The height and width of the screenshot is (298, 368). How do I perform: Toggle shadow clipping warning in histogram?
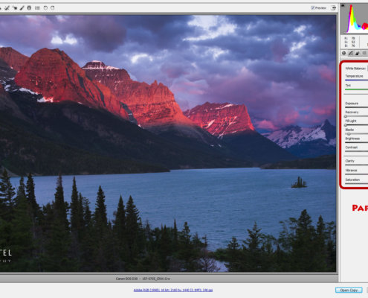(343, 5)
